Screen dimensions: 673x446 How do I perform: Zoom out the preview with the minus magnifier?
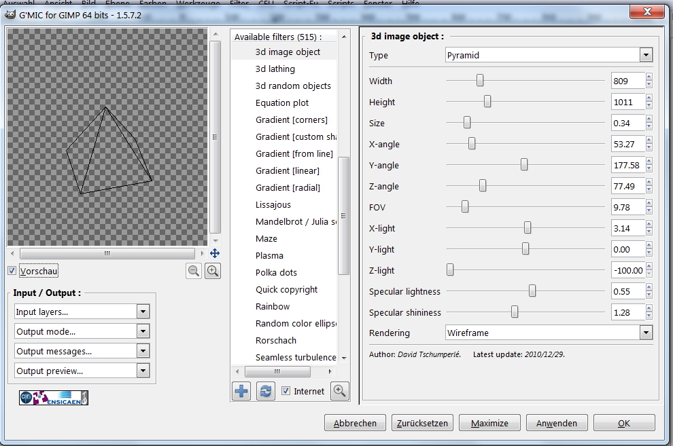tap(194, 271)
